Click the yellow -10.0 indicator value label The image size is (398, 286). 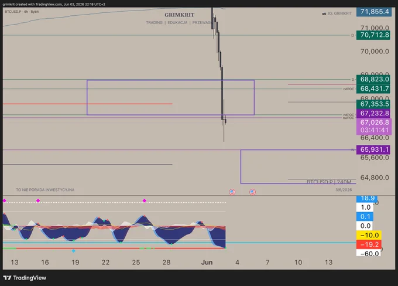[369, 235]
